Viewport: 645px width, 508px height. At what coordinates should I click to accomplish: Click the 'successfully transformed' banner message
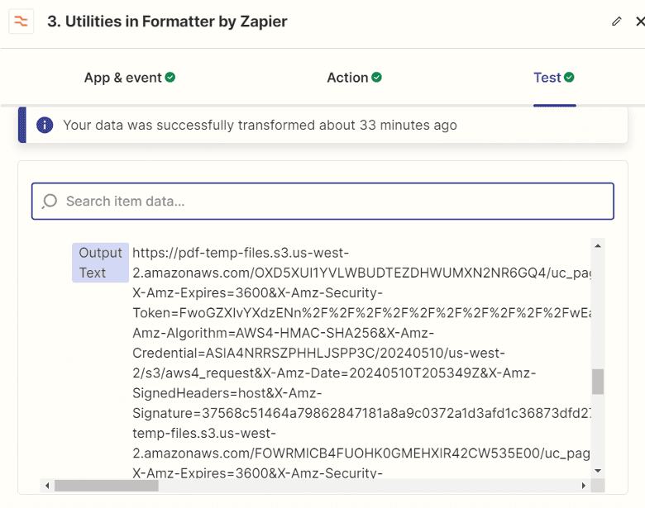point(260,125)
